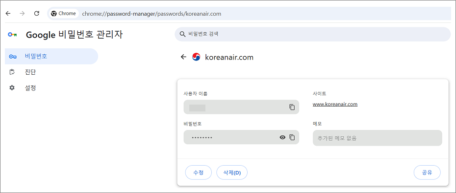Copy the username with the copy icon
Screen dimensions: 456x193
[x=292, y=107]
